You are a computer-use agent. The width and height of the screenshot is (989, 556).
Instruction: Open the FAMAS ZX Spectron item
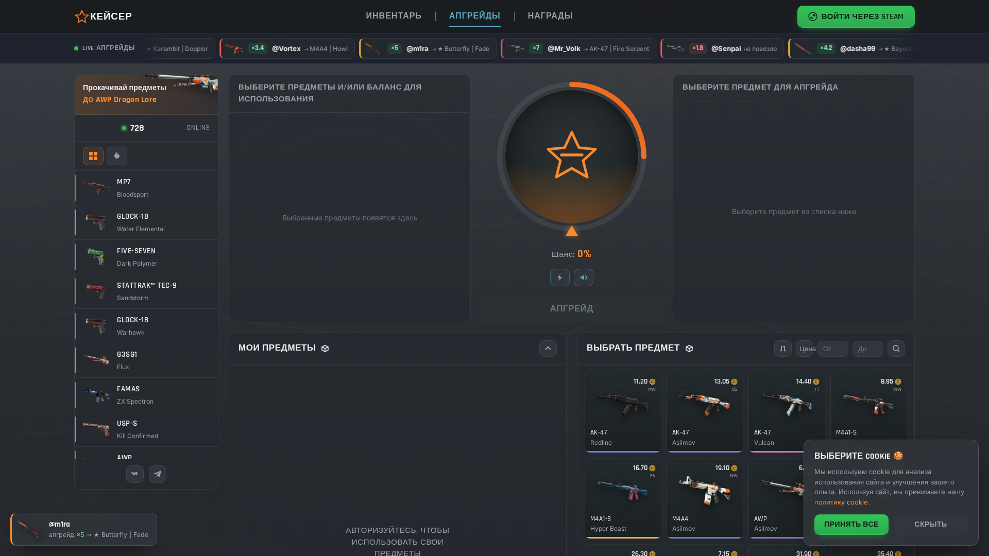click(146, 395)
